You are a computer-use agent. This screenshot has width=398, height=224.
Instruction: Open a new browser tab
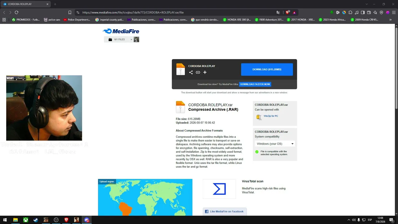[x=55, y=4]
